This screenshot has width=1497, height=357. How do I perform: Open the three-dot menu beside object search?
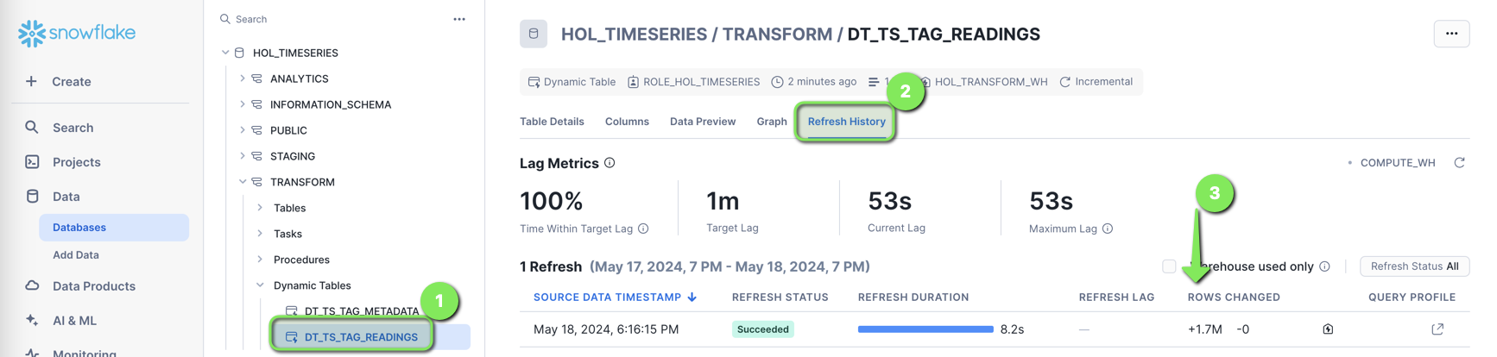pyautogui.click(x=459, y=19)
